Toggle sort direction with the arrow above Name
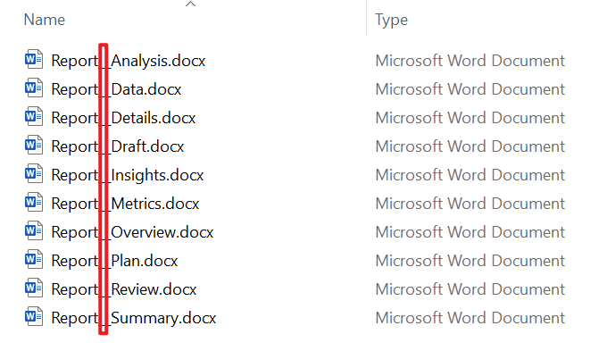The width and height of the screenshot is (607, 351). (190, 4)
